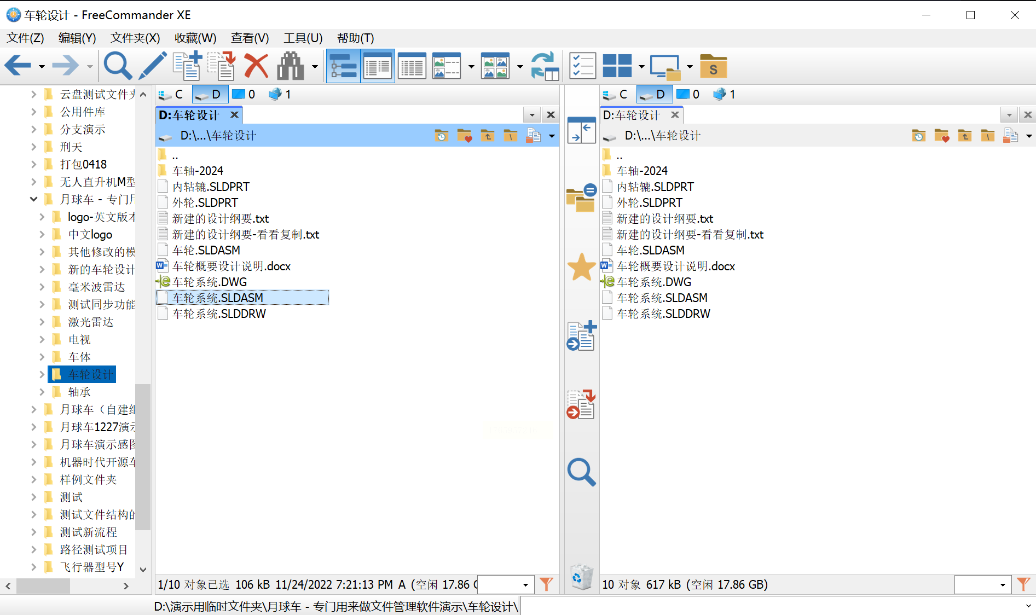Switch to list view mode
The image size is (1036, 615).
coord(412,66)
